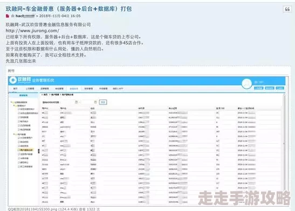Open the author profile link starting with hack
This screenshot has width=295, height=211.
[25, 16]
